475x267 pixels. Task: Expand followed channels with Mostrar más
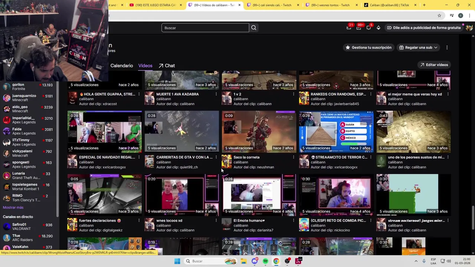point(13,208)
